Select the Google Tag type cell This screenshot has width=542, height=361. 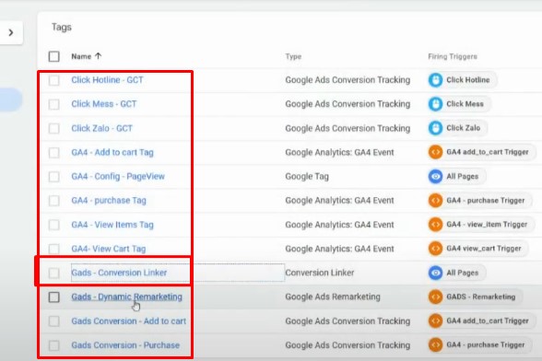pos(307,177)
